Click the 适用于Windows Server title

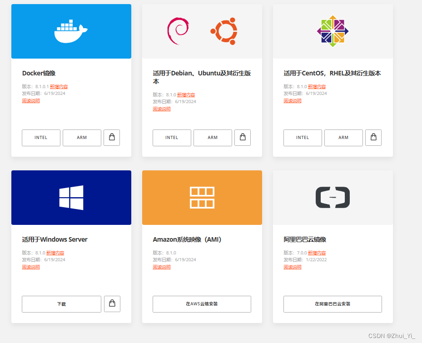tap(55, 239)
